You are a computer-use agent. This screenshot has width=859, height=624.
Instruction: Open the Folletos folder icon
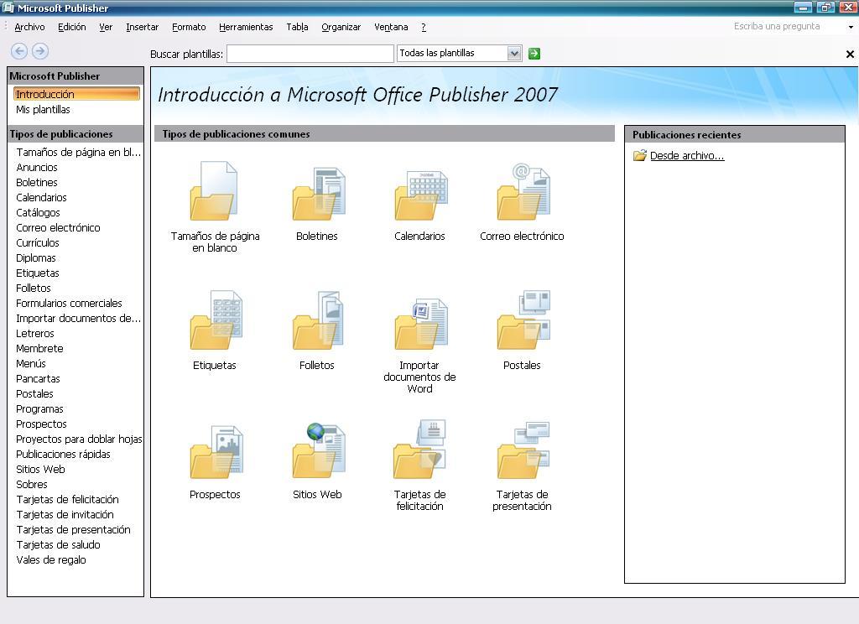click(318, 320)
